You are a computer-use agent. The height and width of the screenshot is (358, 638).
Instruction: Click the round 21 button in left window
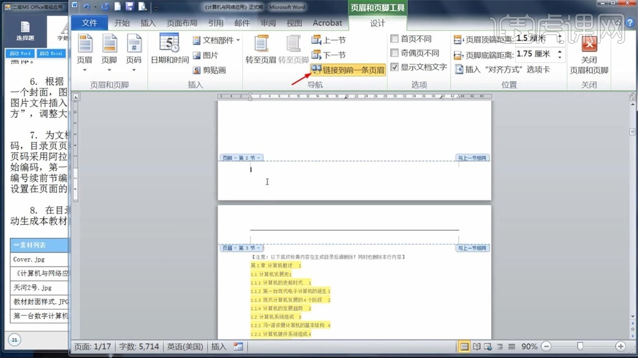click(14, 340)
